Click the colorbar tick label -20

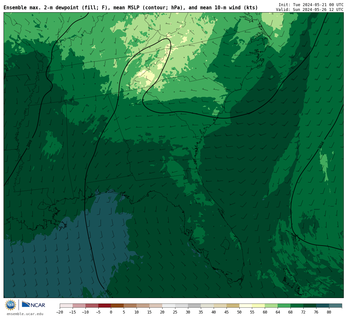tap(59, 312)
